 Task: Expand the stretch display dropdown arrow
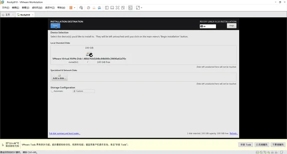click(x=141, y=8)
